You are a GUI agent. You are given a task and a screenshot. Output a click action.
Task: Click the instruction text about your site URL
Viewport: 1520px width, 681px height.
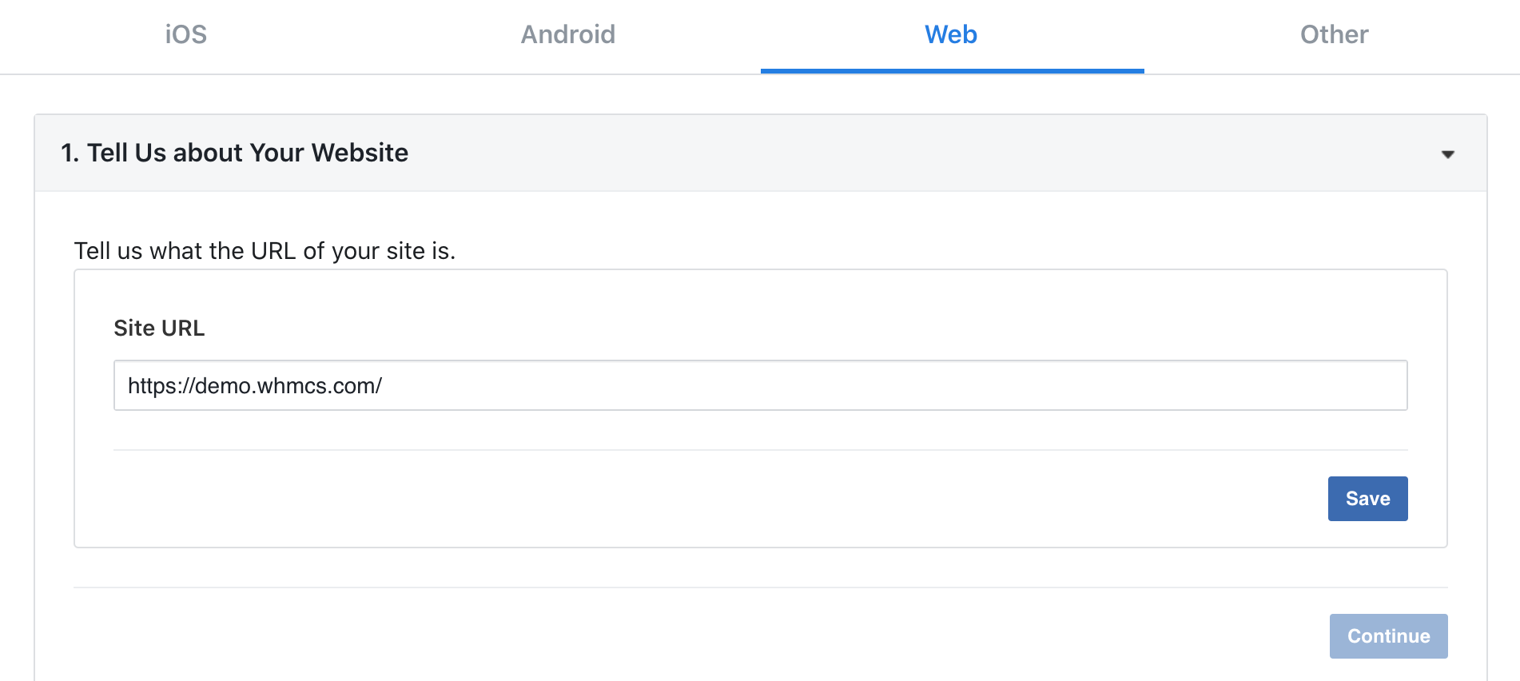265,251
